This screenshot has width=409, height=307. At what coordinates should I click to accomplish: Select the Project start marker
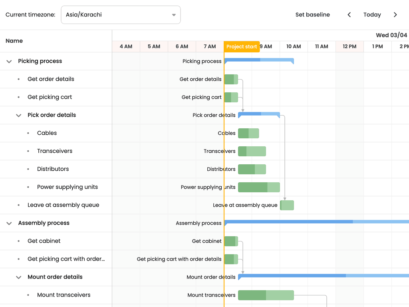(x=242, y=47)
